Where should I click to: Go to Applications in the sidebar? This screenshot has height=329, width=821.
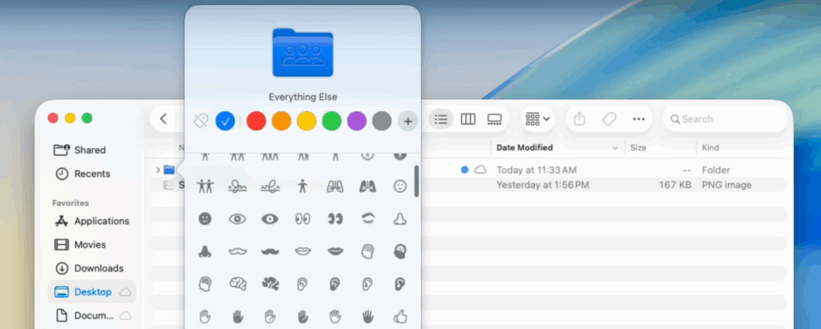coord(101,221)
